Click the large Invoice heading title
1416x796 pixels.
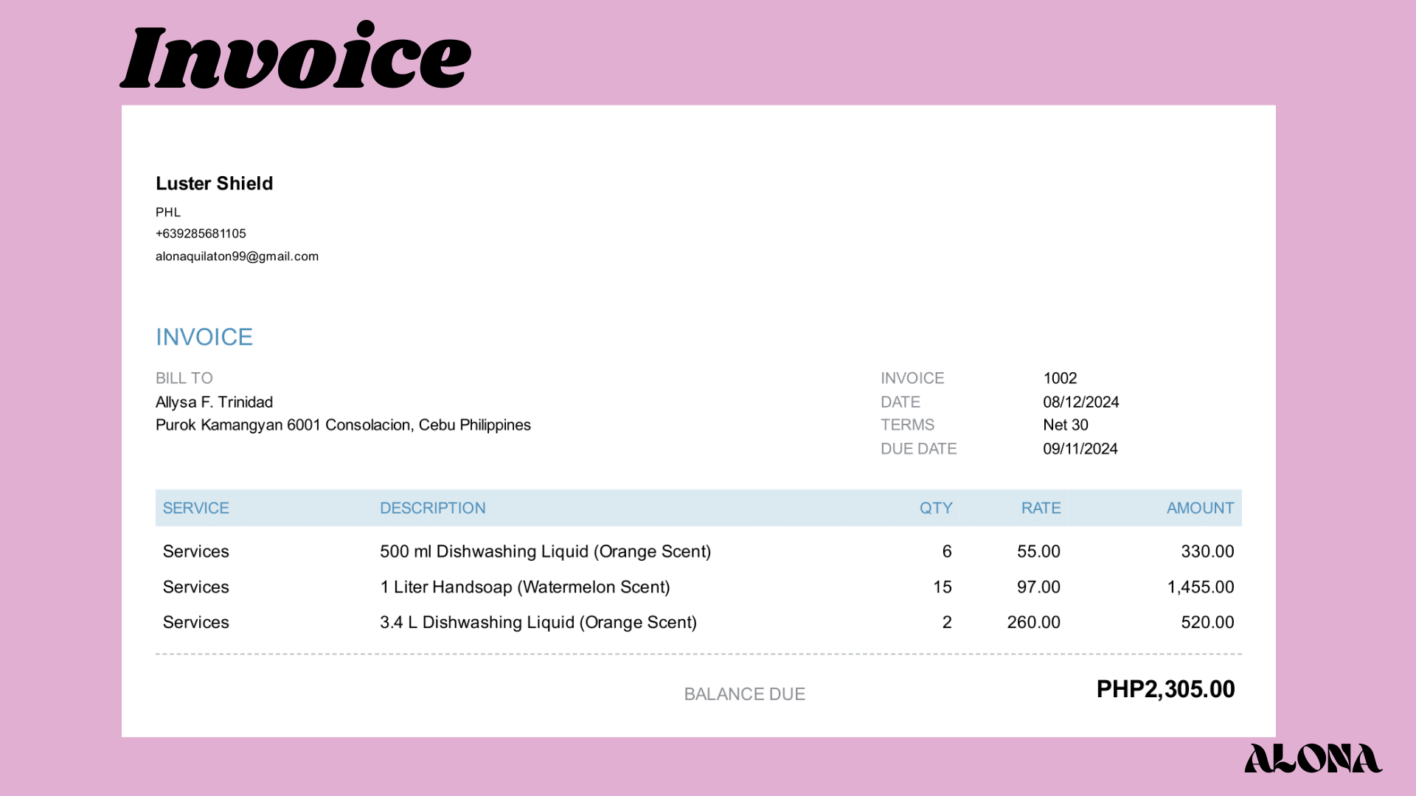click(295, 57)
